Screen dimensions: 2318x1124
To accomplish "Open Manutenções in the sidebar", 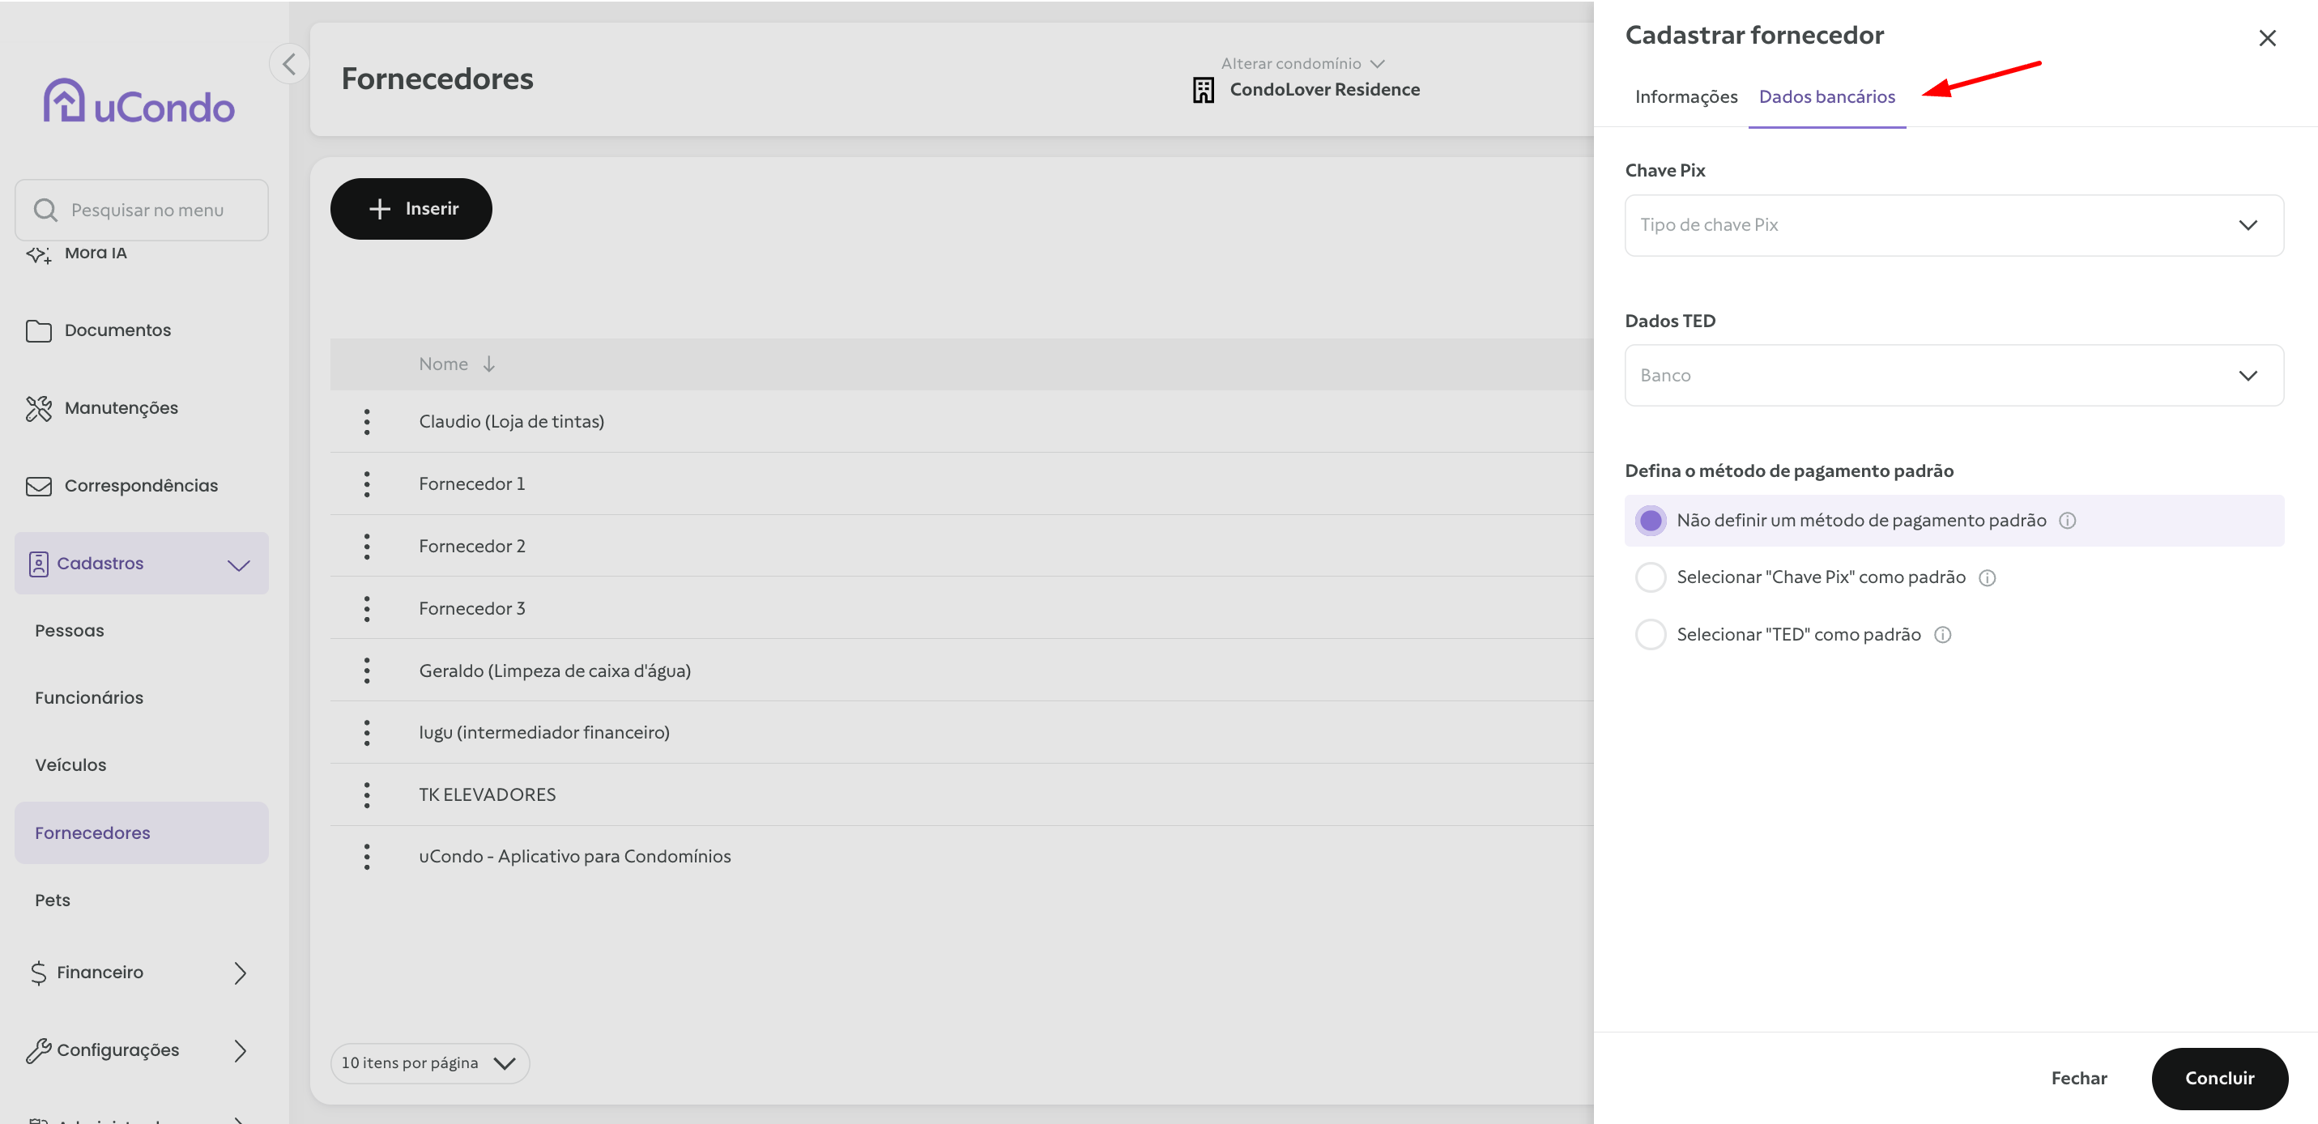I will click(x=121, y=409).
